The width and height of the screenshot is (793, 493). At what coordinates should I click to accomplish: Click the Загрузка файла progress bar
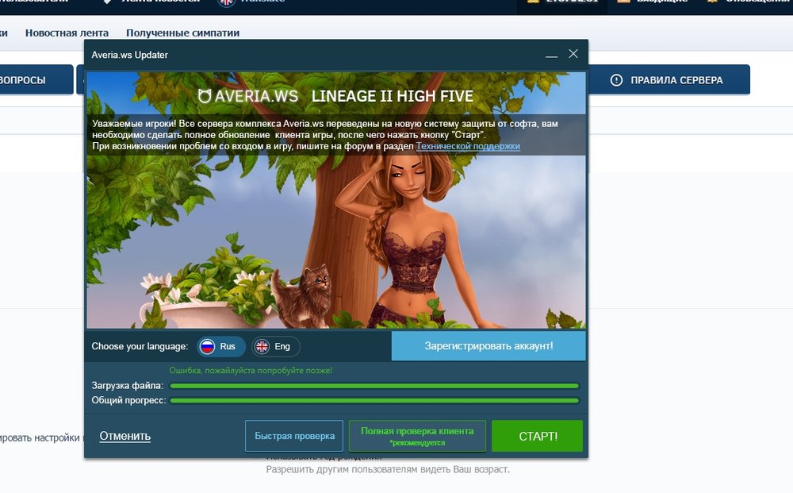pos(374,386)
